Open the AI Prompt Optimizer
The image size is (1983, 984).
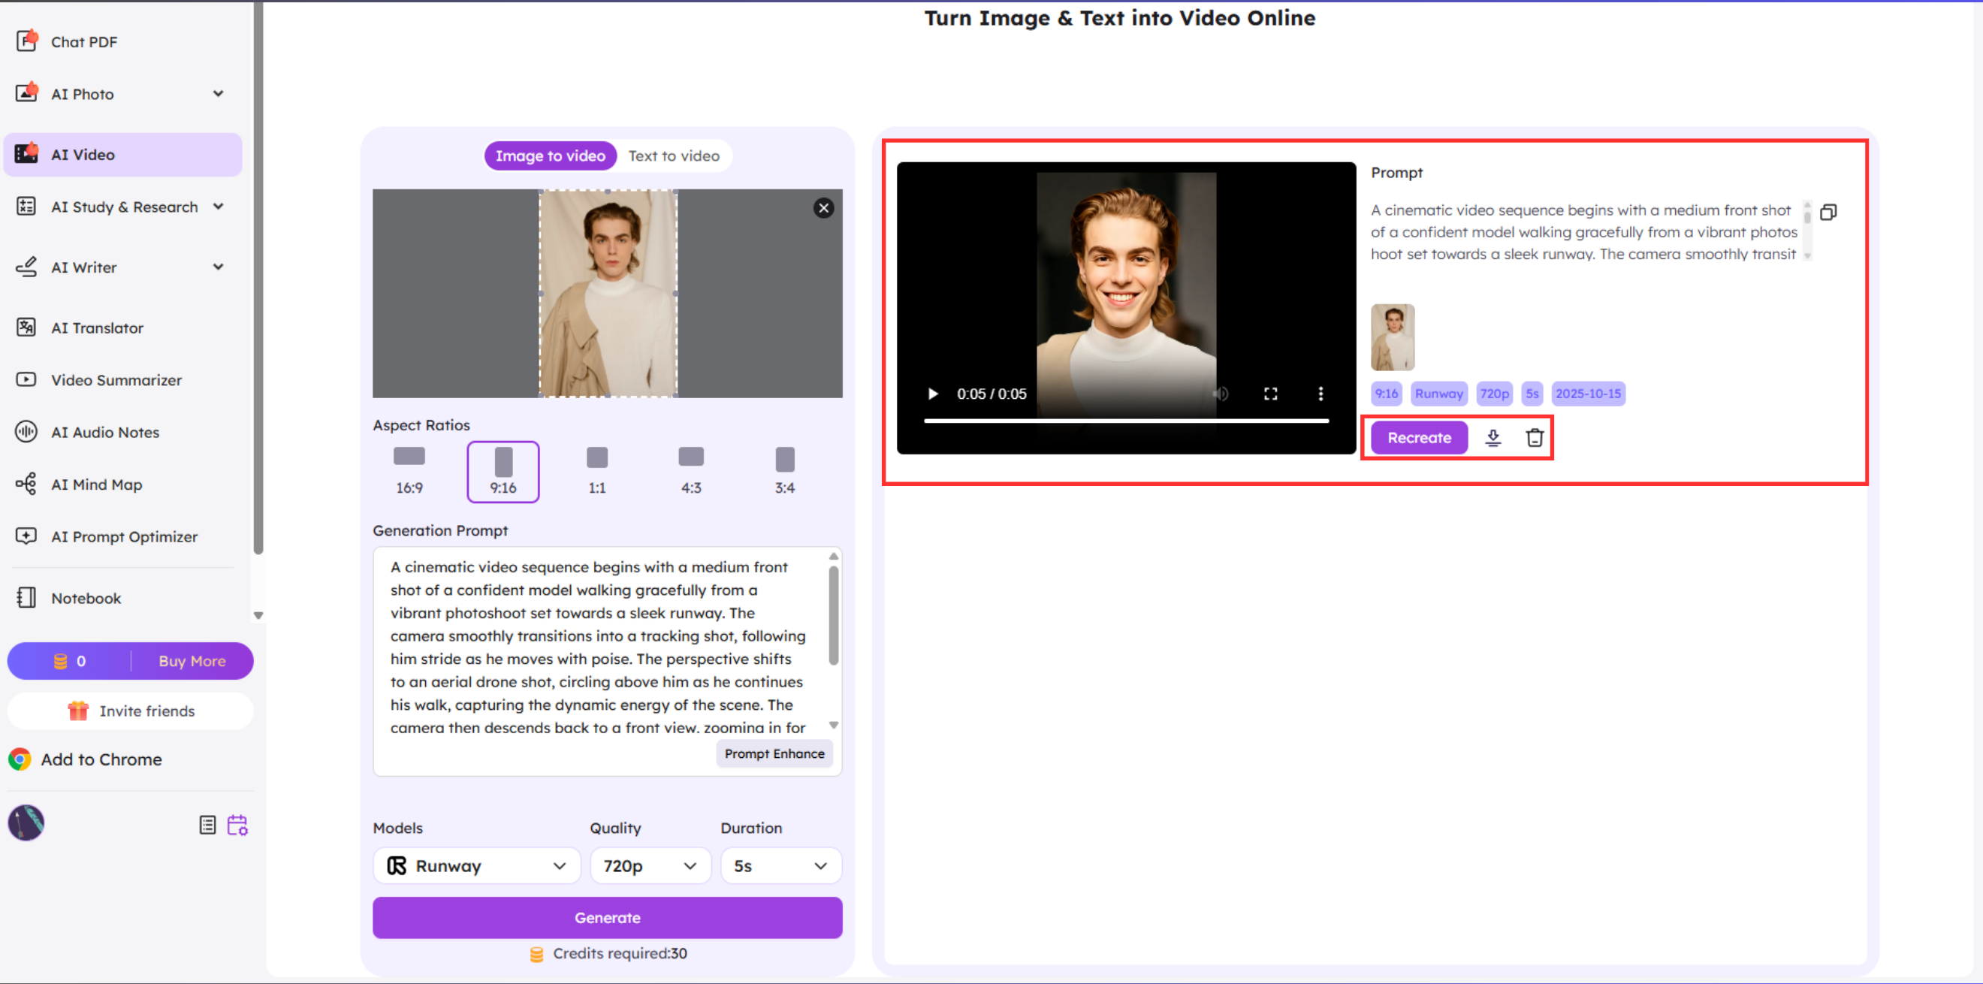[x=124, y=536]
